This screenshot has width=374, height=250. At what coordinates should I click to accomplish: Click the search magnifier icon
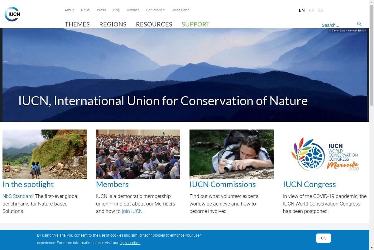[x=359, y=24]
